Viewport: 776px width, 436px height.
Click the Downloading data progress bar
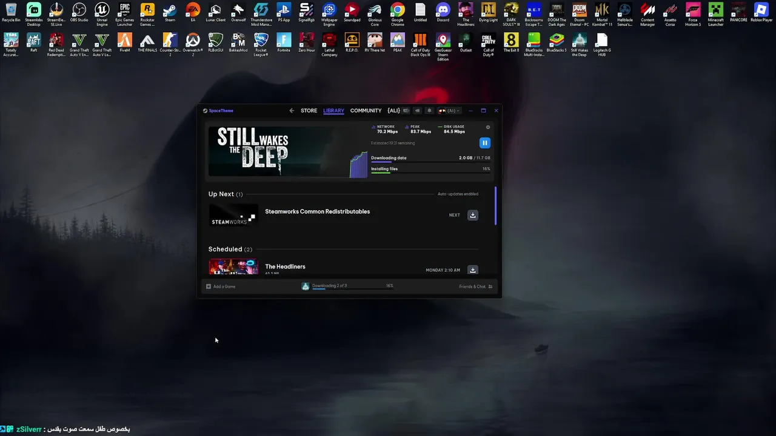(x=430, y=162)
